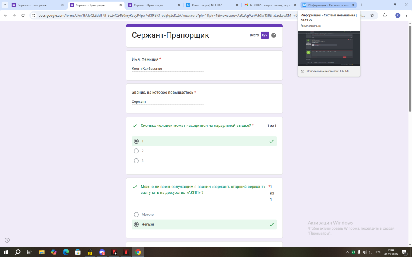Click Использование памяти: 132 МБ text
Viewport: 412px width, 257px height.
click(x=328, y=71)
